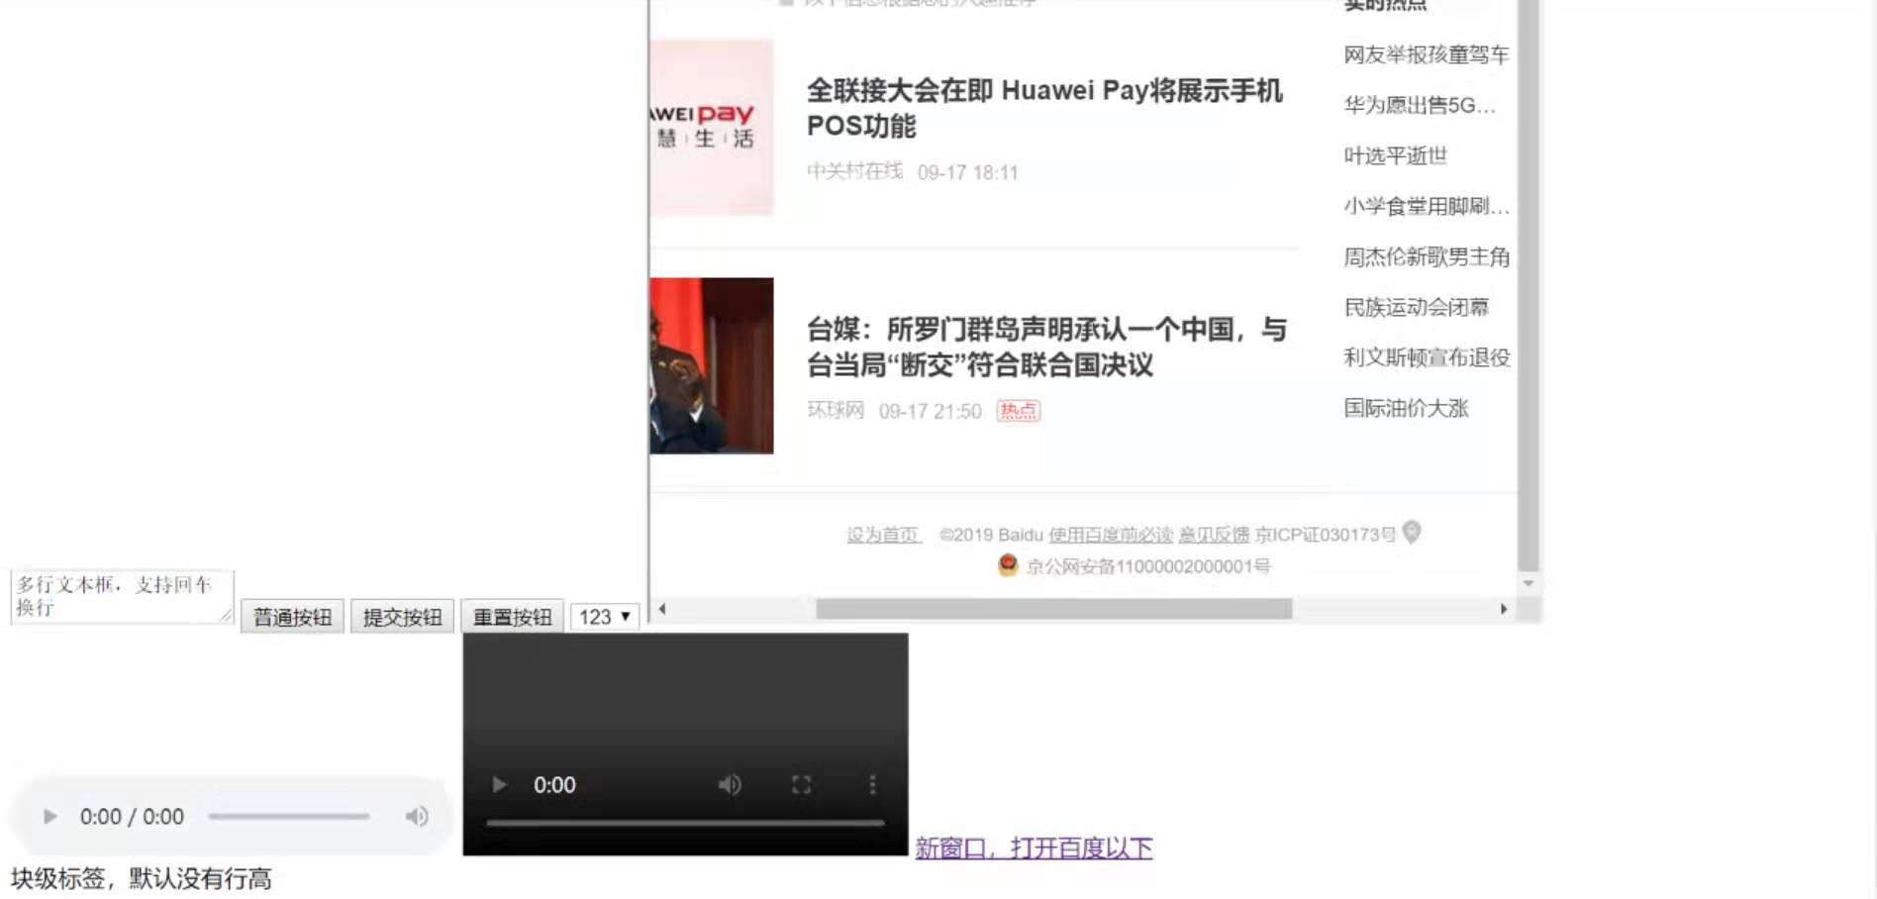Open the video player more options menu
This screenshot has width=1877, height=899.
click(x=872, y=785)
